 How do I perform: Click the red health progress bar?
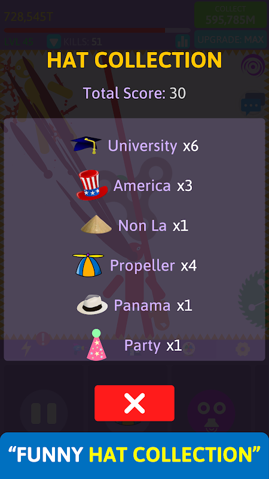pos(97,31)
